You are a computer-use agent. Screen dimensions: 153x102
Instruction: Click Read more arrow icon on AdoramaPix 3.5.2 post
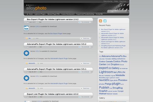81,63
